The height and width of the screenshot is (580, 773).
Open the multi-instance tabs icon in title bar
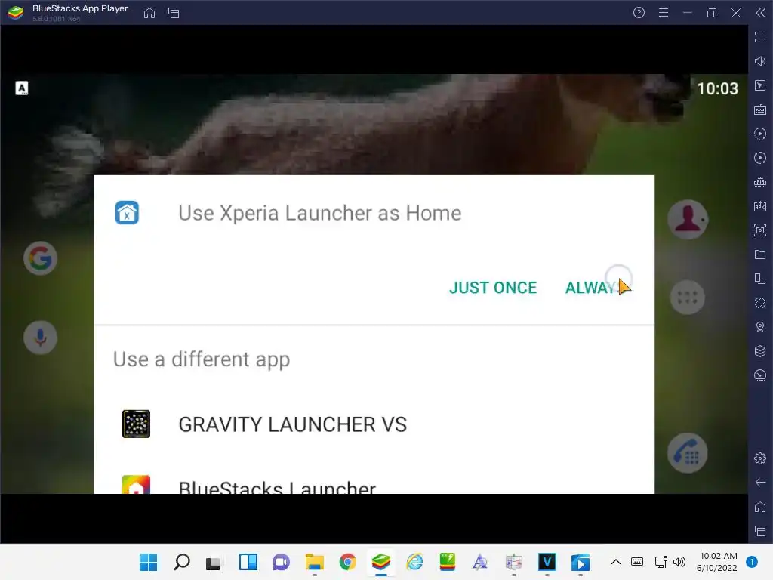(174, 13)
